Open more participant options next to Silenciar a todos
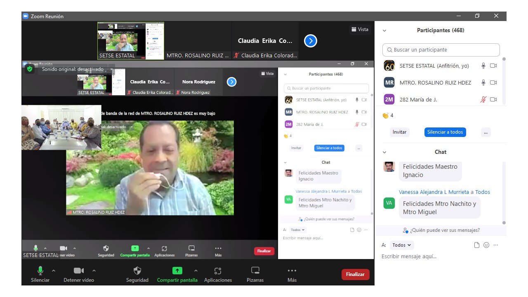 coord(486,132)
